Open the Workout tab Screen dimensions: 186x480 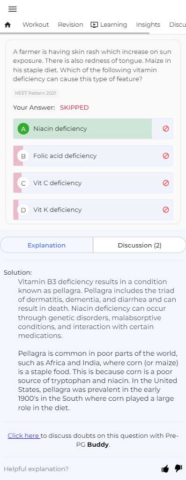tap(36, 24)
